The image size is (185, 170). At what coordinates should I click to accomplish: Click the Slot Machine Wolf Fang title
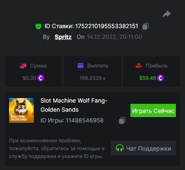pyautogui.click(x=74, y=105)
